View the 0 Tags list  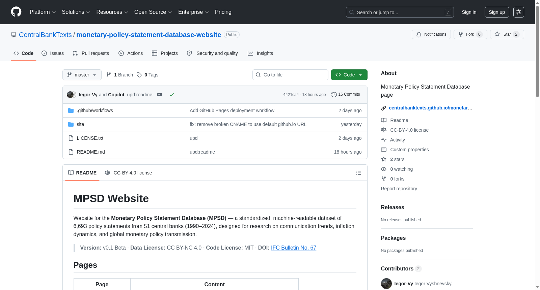(x=147, y=75)
